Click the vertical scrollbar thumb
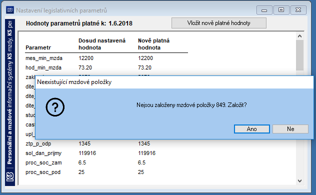 (299, 55)
